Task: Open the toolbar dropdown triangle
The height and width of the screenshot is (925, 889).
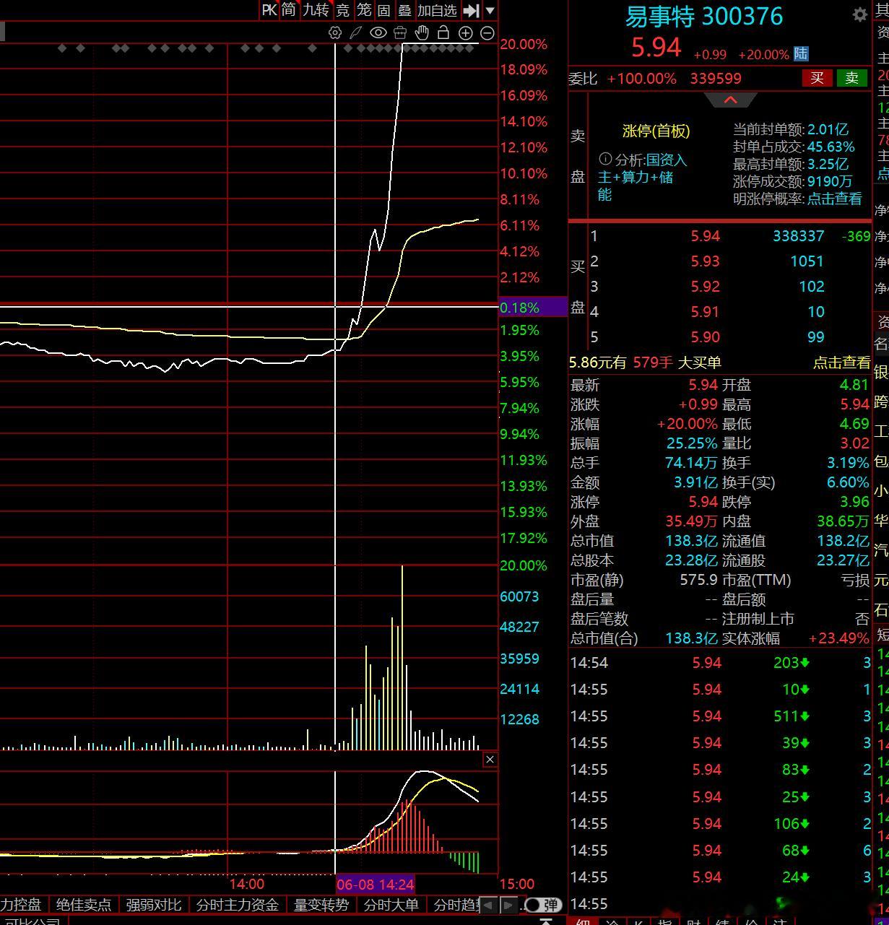Action: [x=490, y=10]
